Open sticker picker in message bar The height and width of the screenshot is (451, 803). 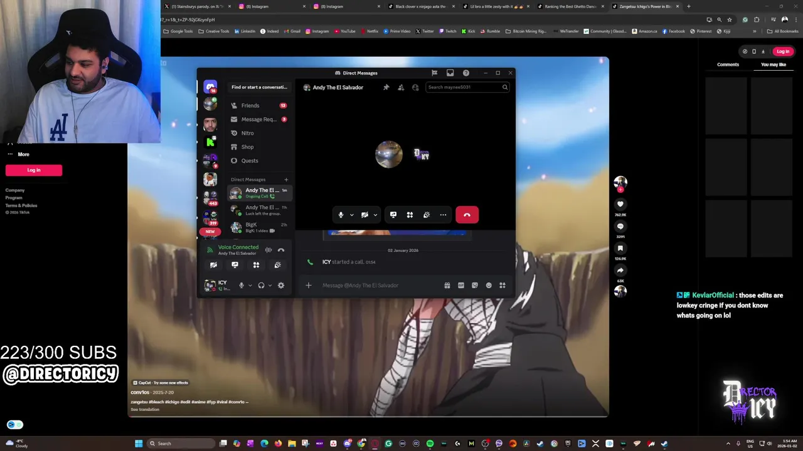point(475,286)
